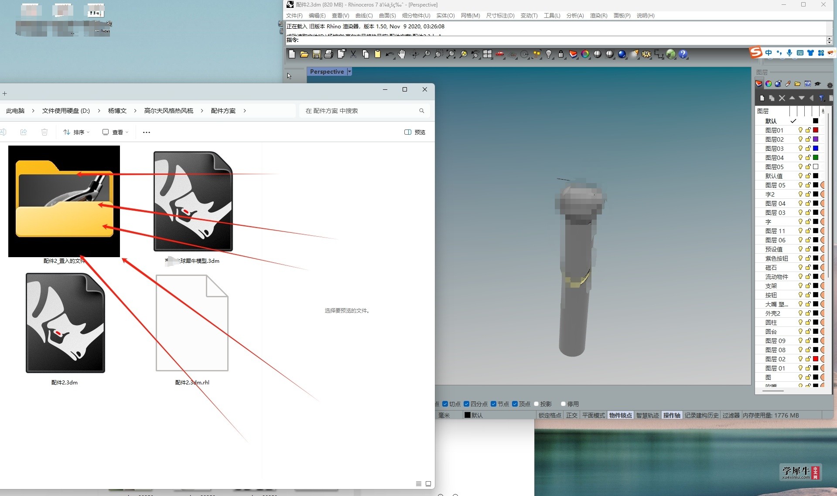Click Print icon in Rhino toolbar
Screen dimensions: 837x496
[x=329, y=54]
